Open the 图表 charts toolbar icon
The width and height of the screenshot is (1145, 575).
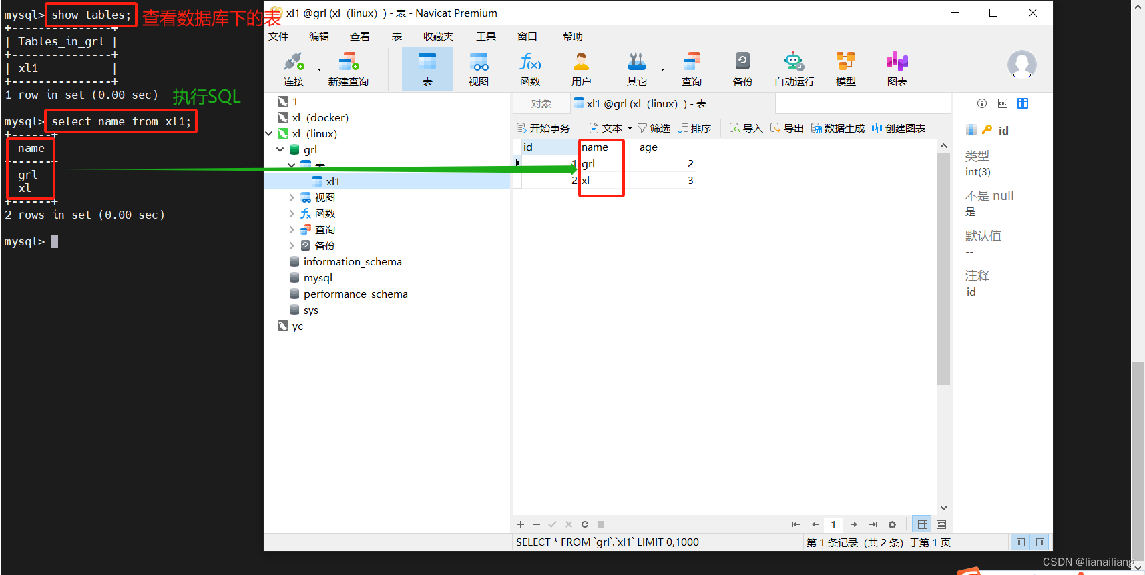[897, 69]
